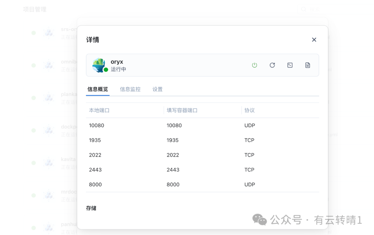View the oryx container log file
374x235 pixels.
click(x=308, y=65)
